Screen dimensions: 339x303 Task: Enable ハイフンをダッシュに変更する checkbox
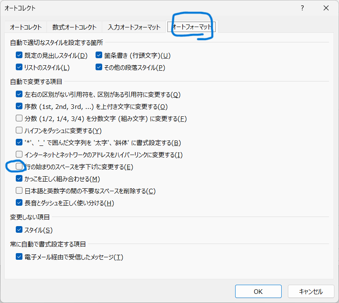19,131
